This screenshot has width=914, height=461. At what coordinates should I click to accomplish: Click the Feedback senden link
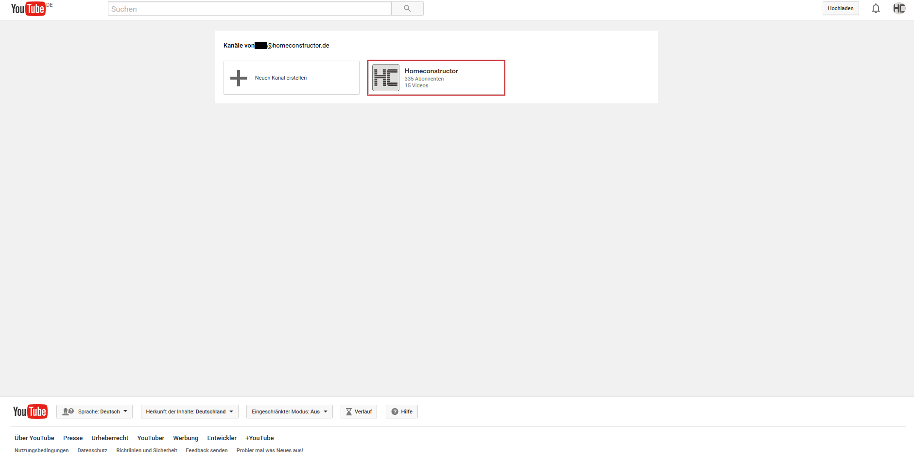coord(207,450)
